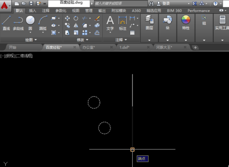
Task: Activate the Mirror tool
Action: 76,26
